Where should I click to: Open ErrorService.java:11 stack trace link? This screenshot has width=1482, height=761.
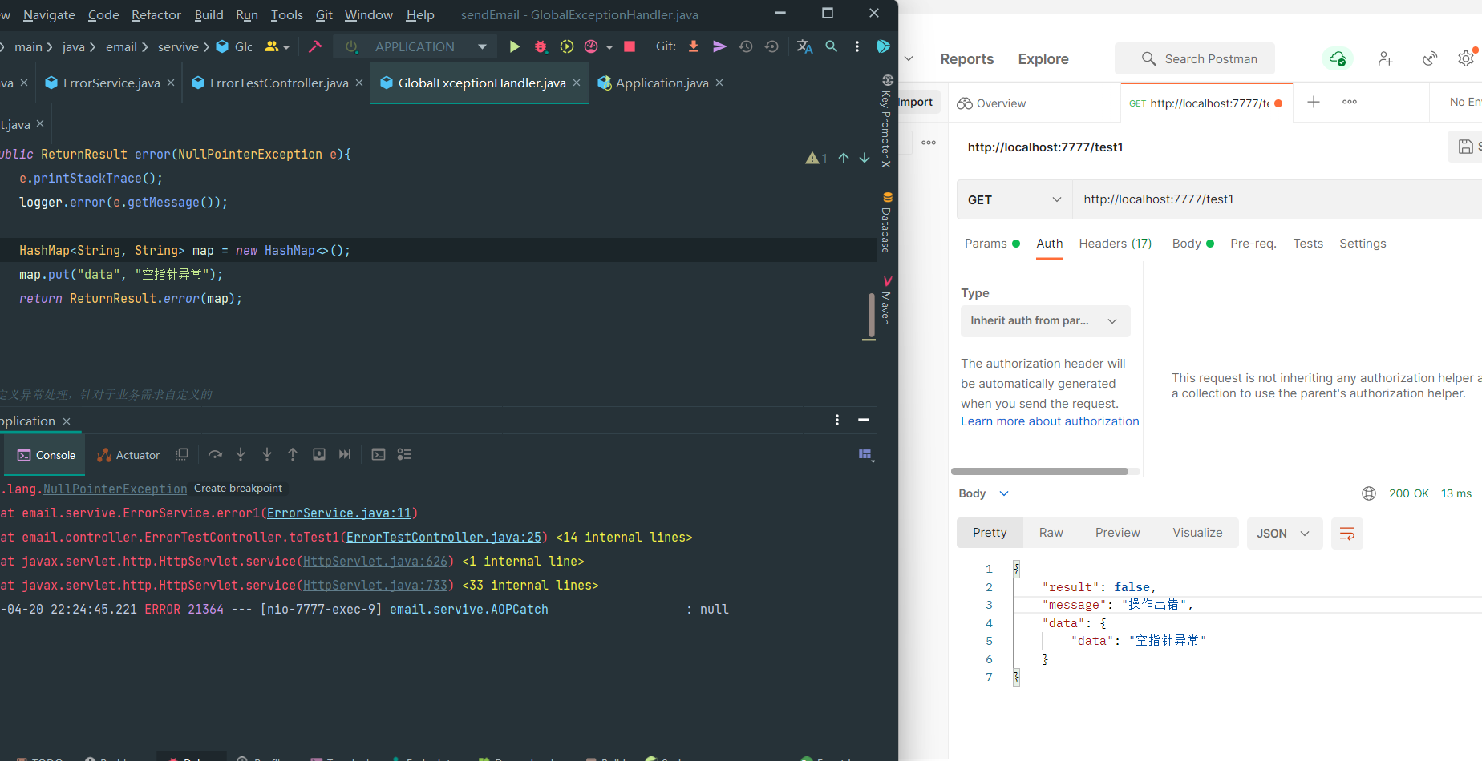pyautogui.click(x=338, y=513)
